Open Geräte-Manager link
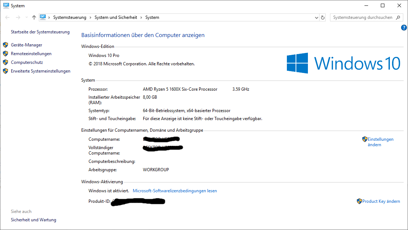 tap(26, 45)
